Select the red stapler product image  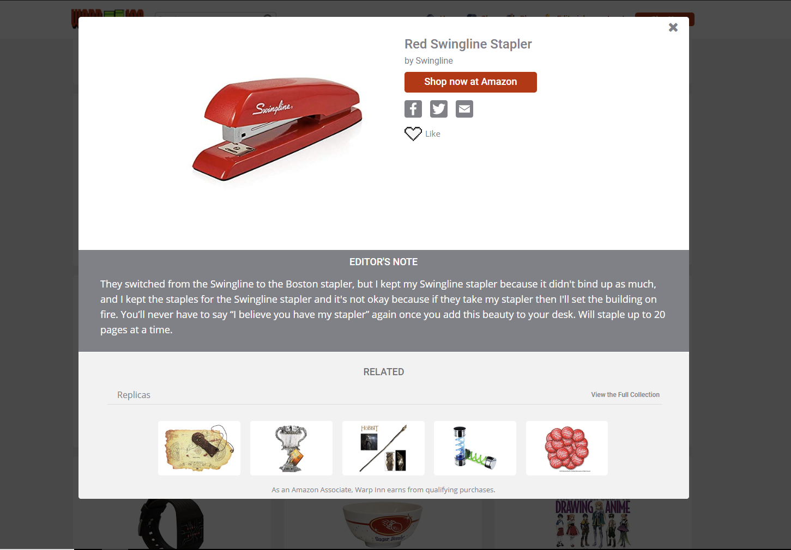point(277,129)
